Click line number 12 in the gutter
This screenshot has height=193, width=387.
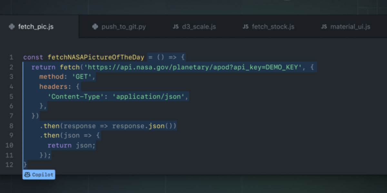click(10, 165)
